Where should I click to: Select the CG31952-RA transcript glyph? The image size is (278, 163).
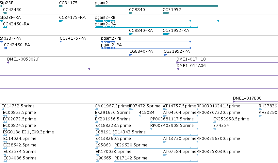[x=166, y=34]
